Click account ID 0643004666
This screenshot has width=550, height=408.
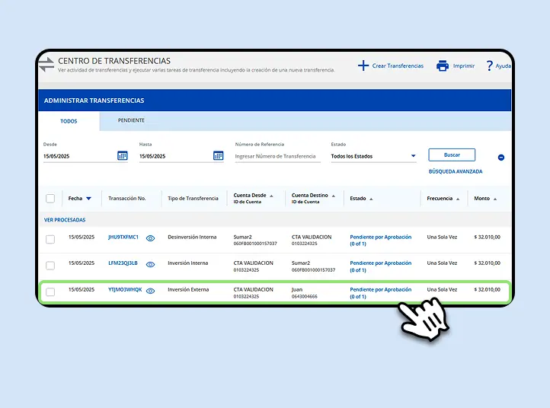[x=305, y=297]
